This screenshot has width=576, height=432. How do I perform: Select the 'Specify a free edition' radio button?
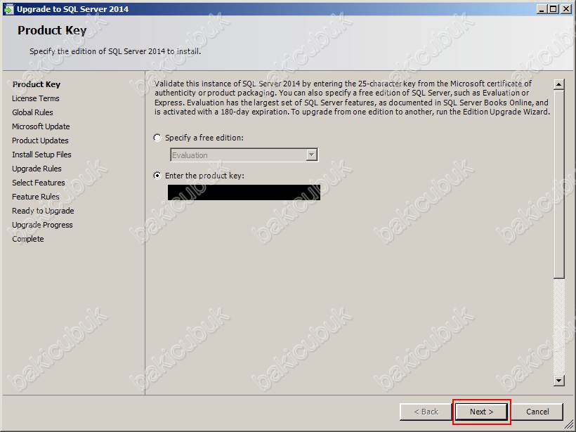pos(157,138)
